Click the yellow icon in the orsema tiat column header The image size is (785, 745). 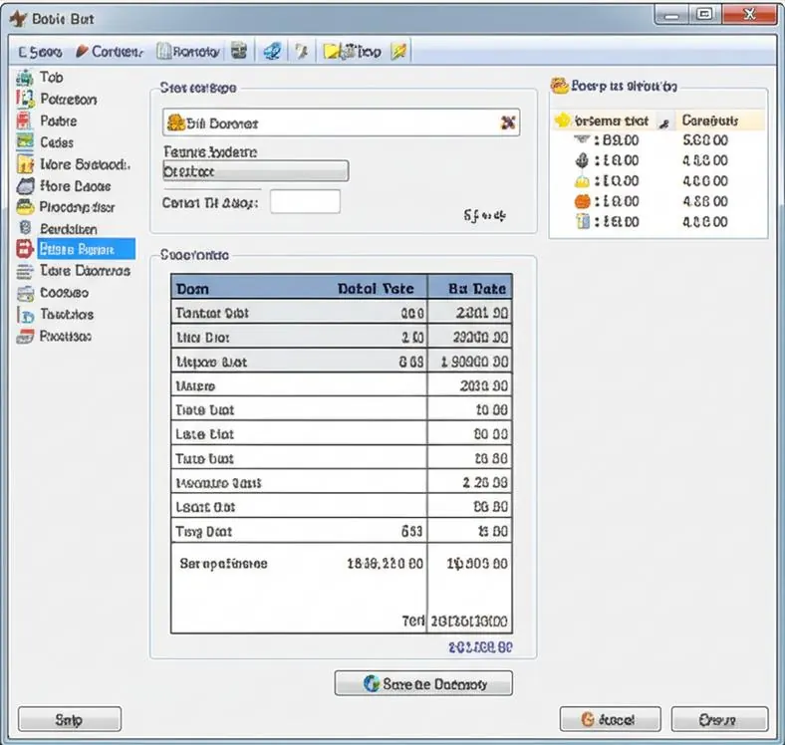[x=563, y=120]
